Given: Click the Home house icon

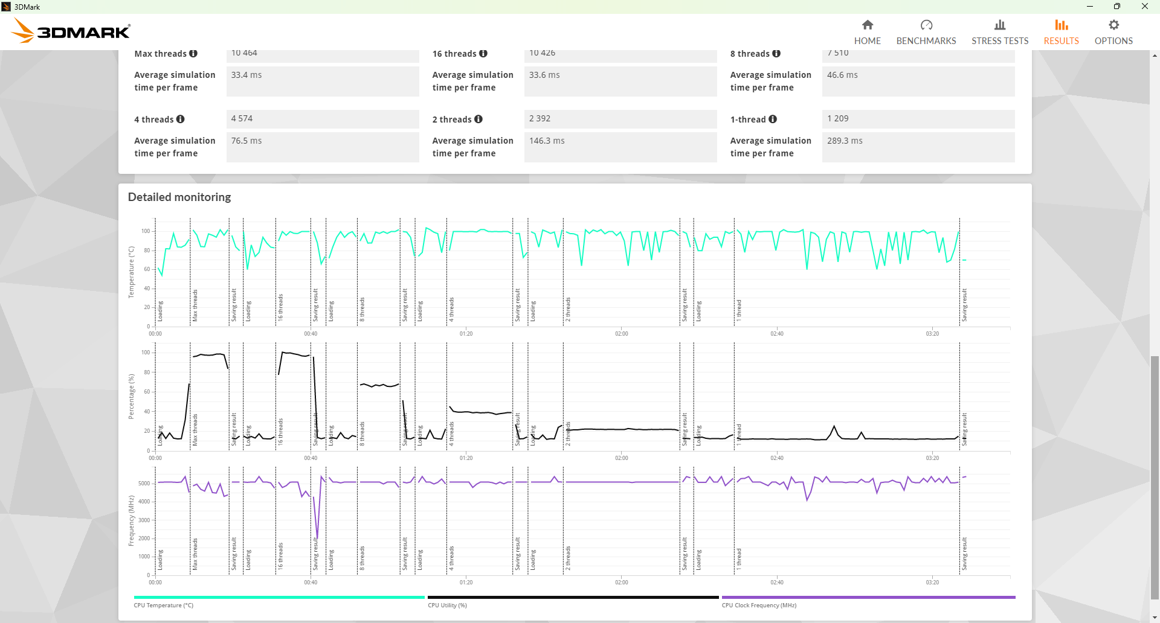Looking at the screenshot, I should 867,25.
